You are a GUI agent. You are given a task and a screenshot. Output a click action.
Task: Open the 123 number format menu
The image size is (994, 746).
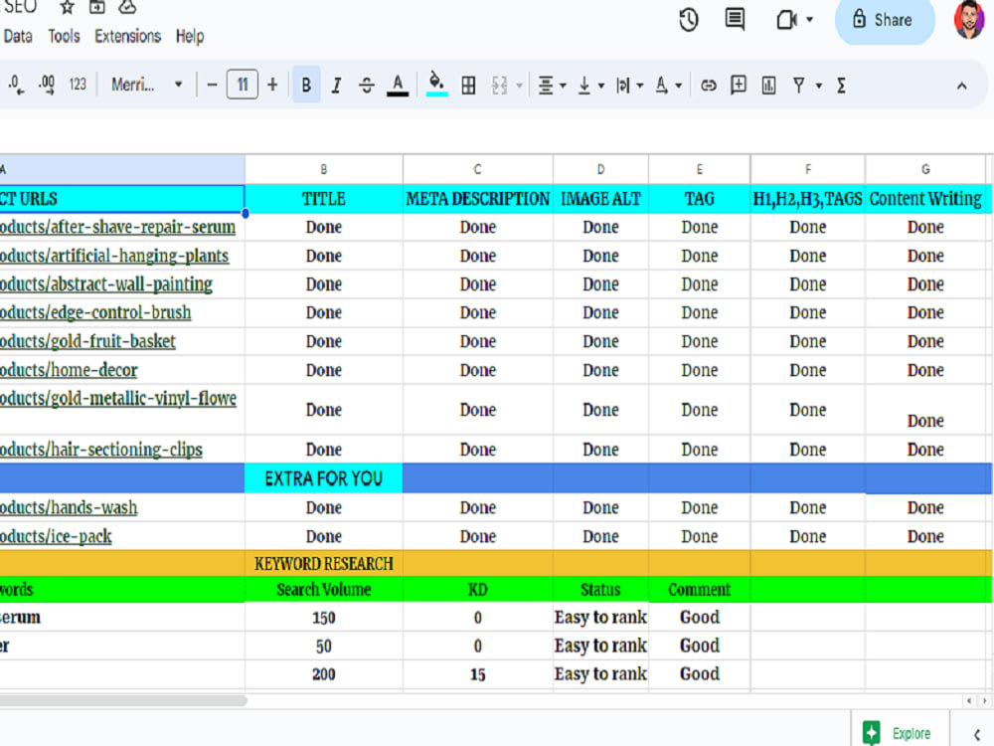[x=78, y=85]
